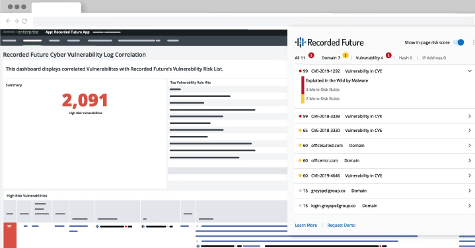Collapse the CVE-2019-1292 entry chevron
Screen dimensions: 475x248
(x=470, y=71)
